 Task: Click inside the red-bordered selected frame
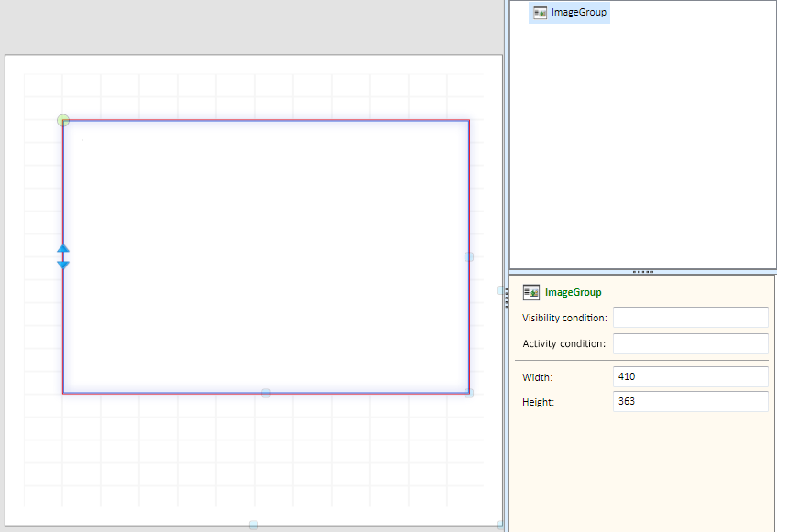pos(266,256)
